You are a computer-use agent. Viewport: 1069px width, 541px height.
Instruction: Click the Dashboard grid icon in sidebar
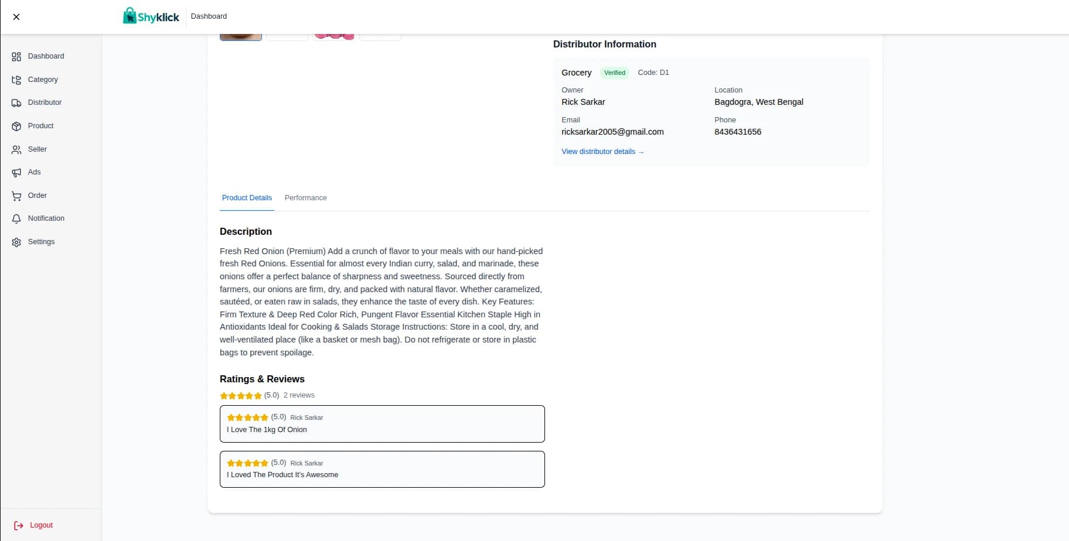(x=16, y=57)
